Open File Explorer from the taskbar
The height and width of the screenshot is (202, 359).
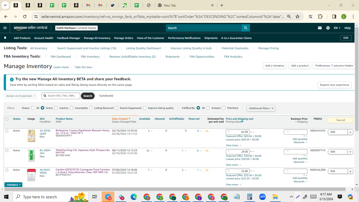[x=275, y=197]
